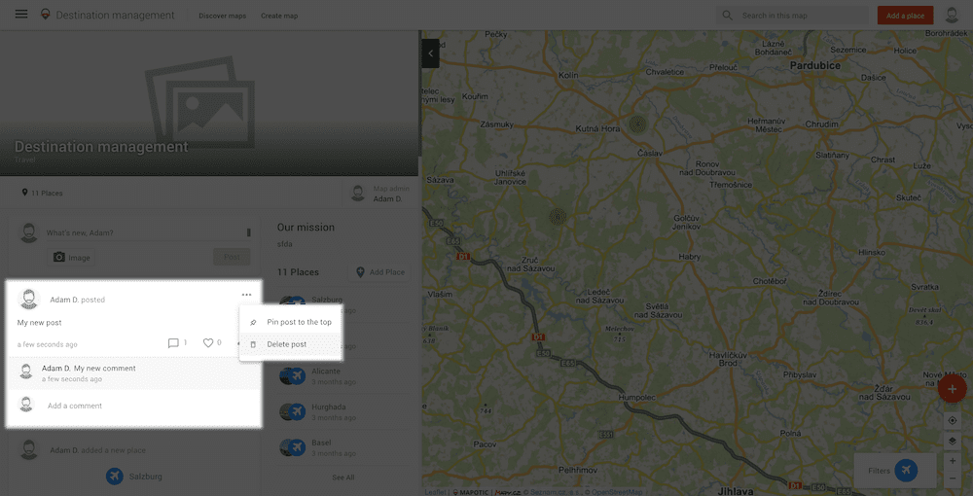Click Adam D. author name on post
Viewport: 973px width, 496px height.
click(64, 300)
